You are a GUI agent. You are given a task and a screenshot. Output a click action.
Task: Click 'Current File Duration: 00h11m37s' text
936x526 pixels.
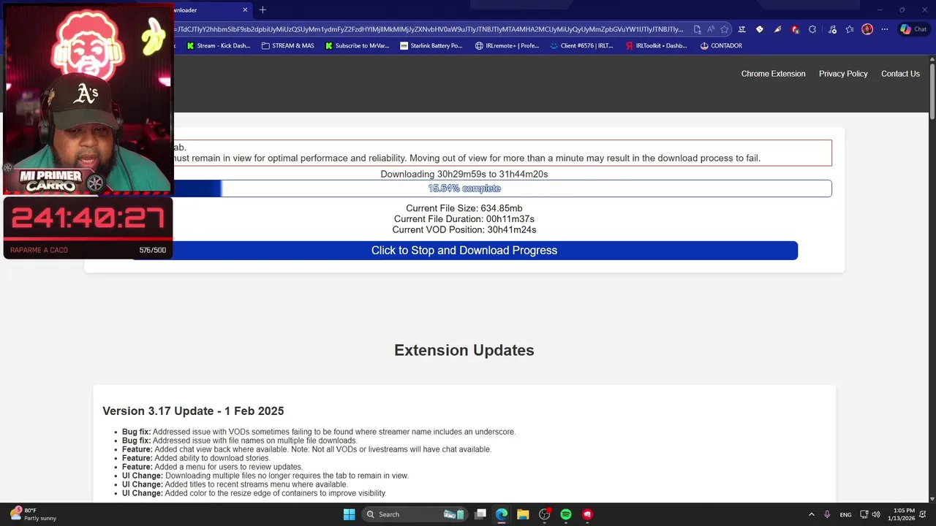pyautogui.click(x=464, y=219)
